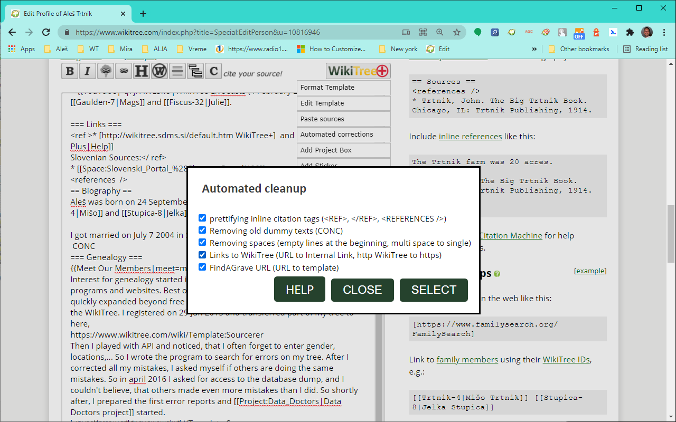The width and height of the screenshot is (676, 422).
Task: Choose Paste sources menu entry
Action: [344, 119]
